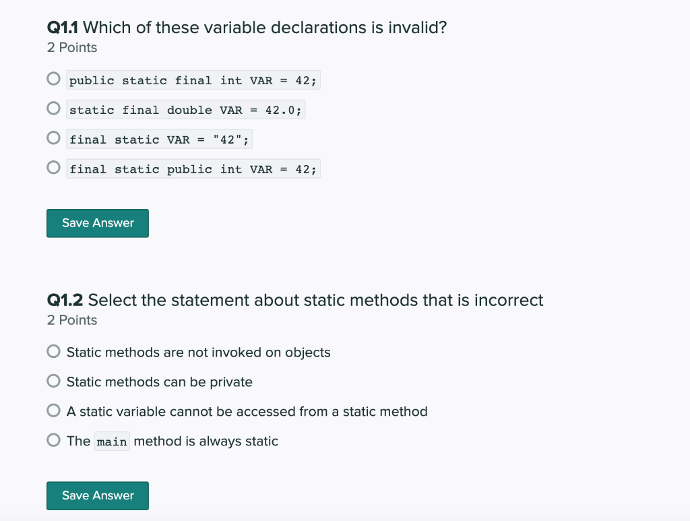The image size is (690, 521).
Task: Select 'final static public int VAR = 42;' option
Action: coord(53,167)
